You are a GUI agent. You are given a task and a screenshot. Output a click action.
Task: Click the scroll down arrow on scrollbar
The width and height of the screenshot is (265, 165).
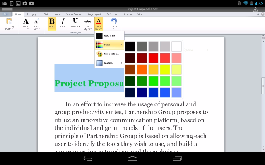tap(263, 146)
